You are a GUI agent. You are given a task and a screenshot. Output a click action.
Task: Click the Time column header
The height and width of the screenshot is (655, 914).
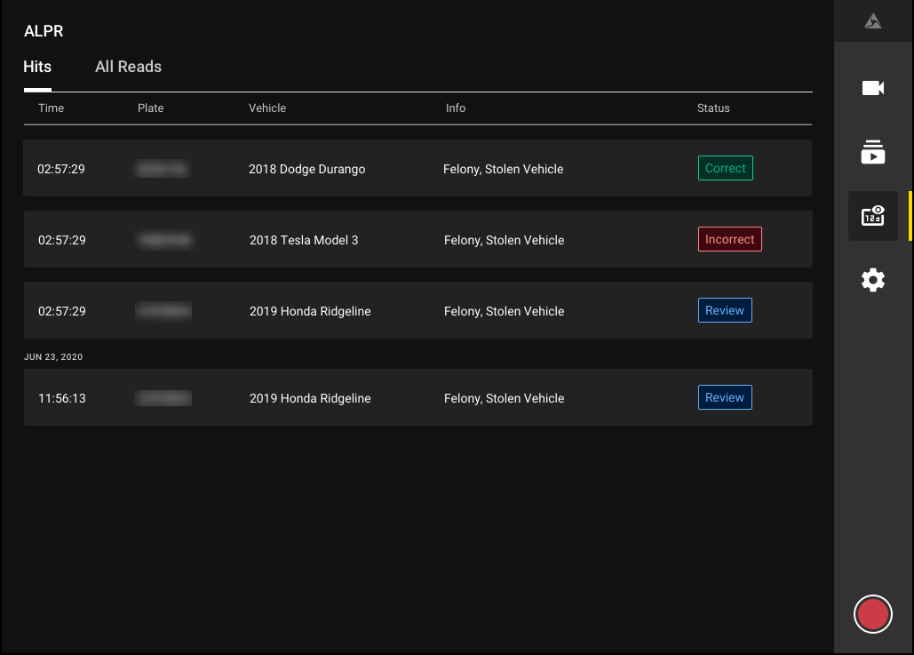(x=51, y=108)
